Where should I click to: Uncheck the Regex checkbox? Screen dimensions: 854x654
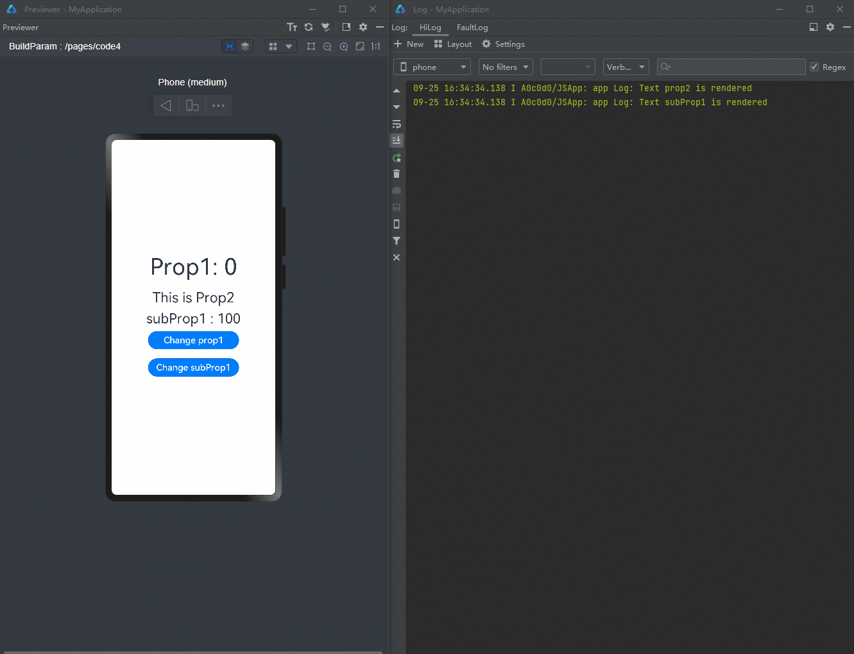(814, 67)
